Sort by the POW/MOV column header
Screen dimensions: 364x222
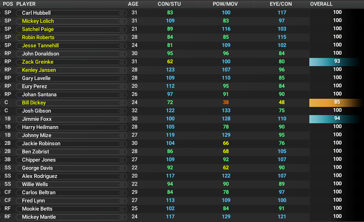pyautogui.click(x=225, y=4)
